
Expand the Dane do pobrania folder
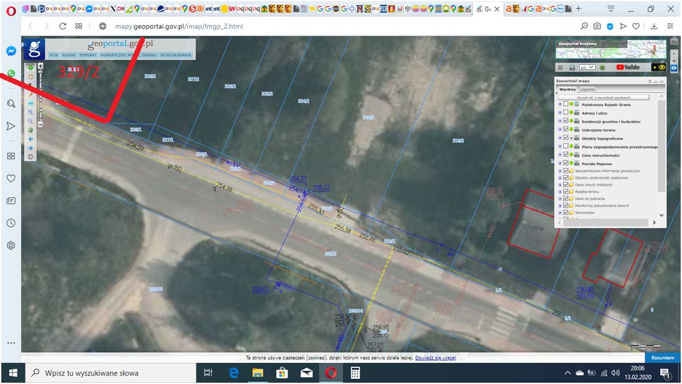pos(560,198)
